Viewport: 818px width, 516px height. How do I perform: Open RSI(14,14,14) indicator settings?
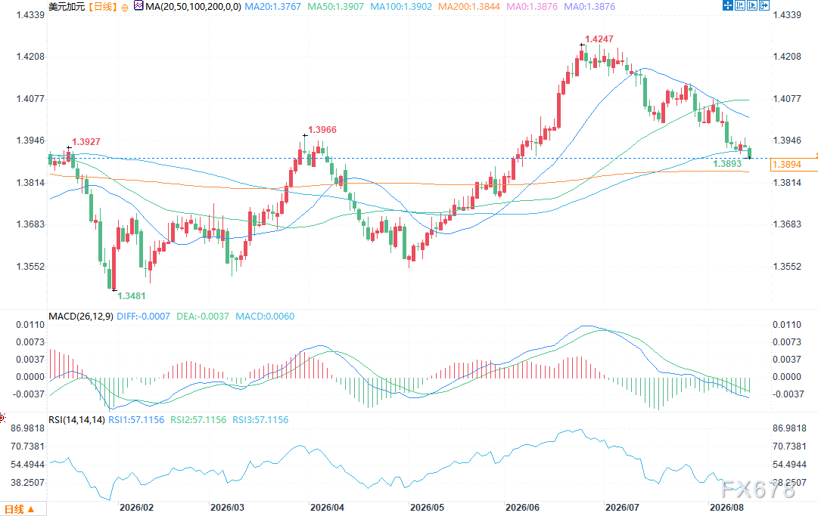pyautogui.click(x=76, y=419)
